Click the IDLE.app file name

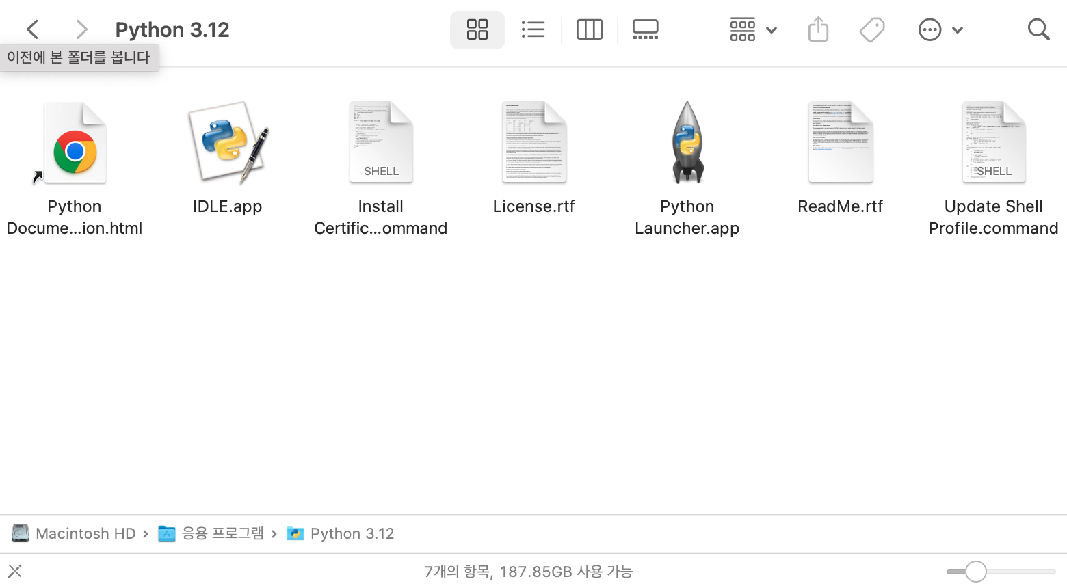pos(228,206)
